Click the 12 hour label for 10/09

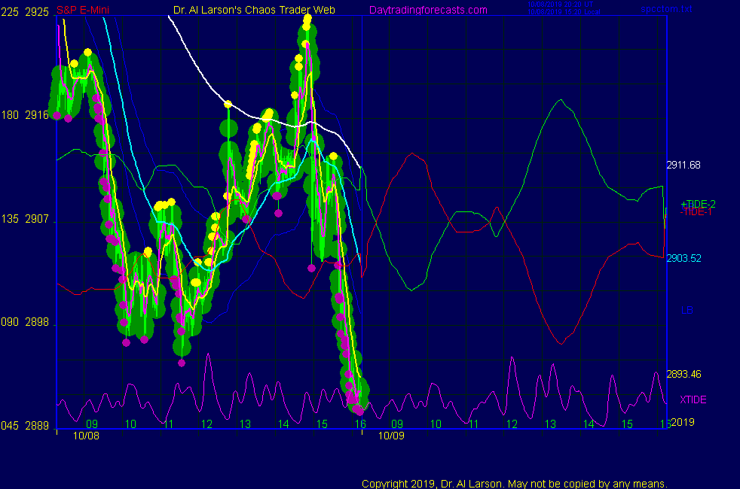[512, 424]
